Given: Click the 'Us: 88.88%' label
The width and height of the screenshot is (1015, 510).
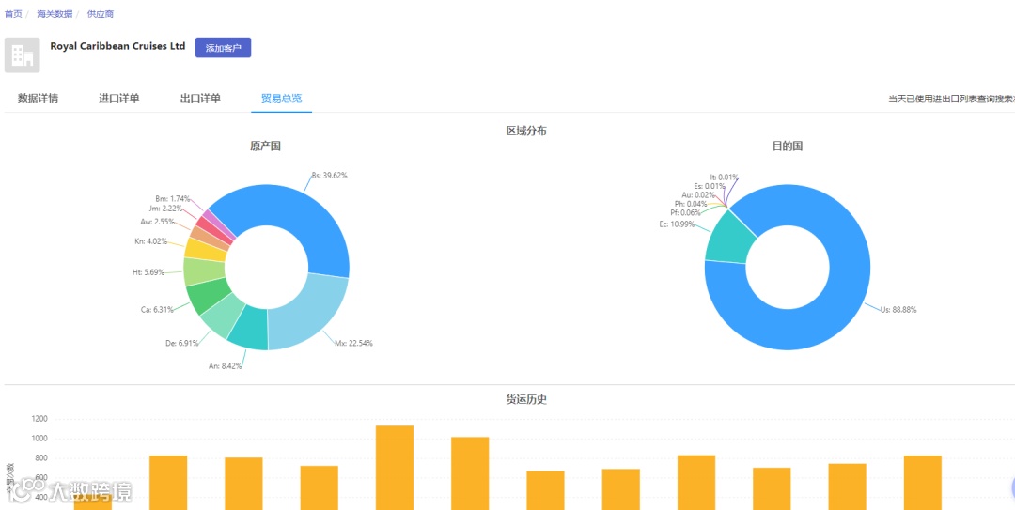Looking at the screenshot, I should (898, 310).
